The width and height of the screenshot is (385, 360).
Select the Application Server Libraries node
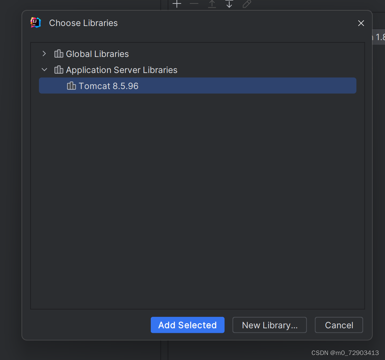click(122, 70)
